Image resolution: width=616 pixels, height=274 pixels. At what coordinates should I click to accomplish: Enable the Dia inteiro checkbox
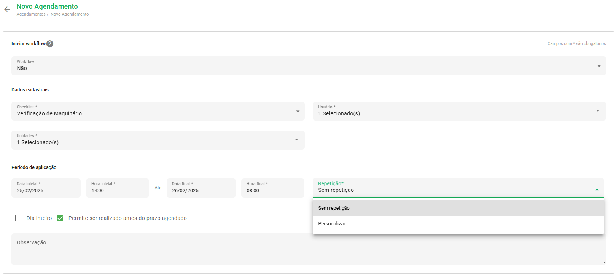coord(18,218)
